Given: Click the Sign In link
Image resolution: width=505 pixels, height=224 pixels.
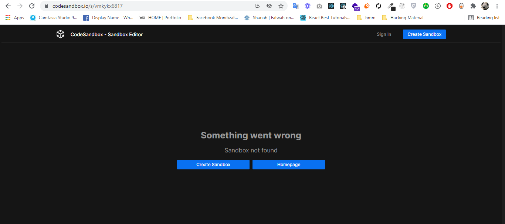Looking at the screenshot, I should (x=384, y=34).
